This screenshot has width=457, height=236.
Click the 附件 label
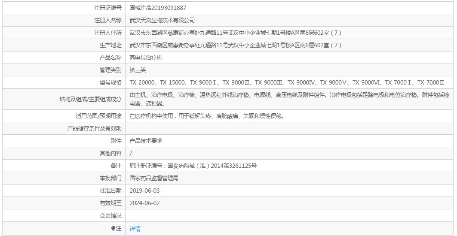tap(116, 141)
